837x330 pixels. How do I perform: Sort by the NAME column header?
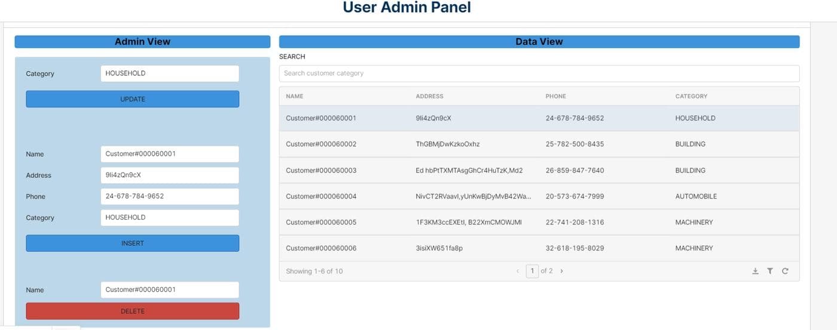pyautogui.click(x=295, y=96)
